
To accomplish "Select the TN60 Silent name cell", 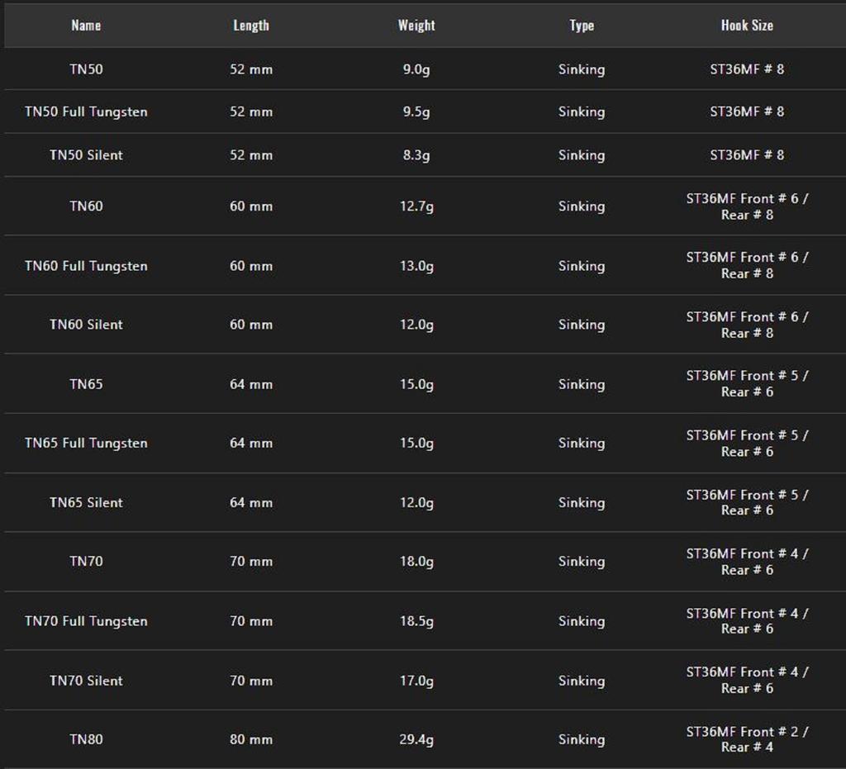I will click(86, 325).
